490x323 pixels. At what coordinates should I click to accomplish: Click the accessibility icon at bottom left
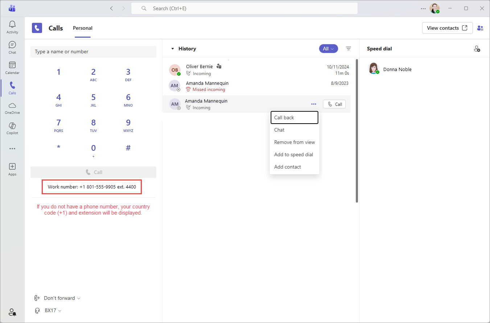12,312
